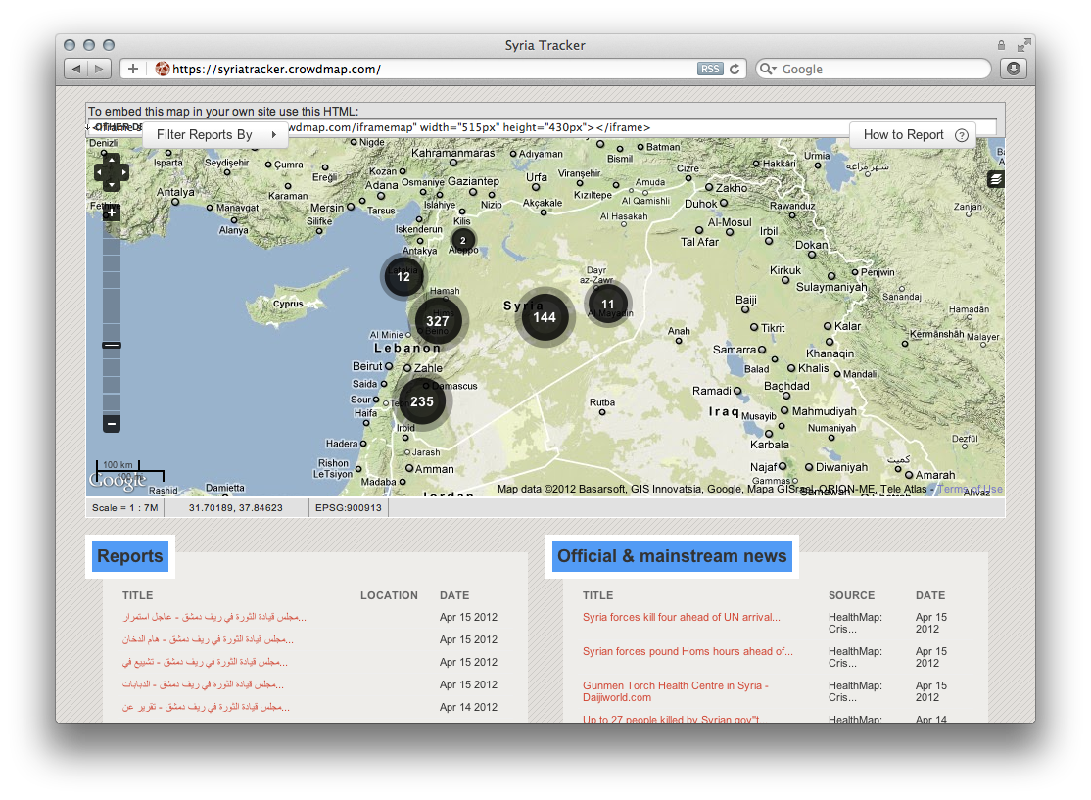Select the Official & mainstream news heading

tap(670, 556)
